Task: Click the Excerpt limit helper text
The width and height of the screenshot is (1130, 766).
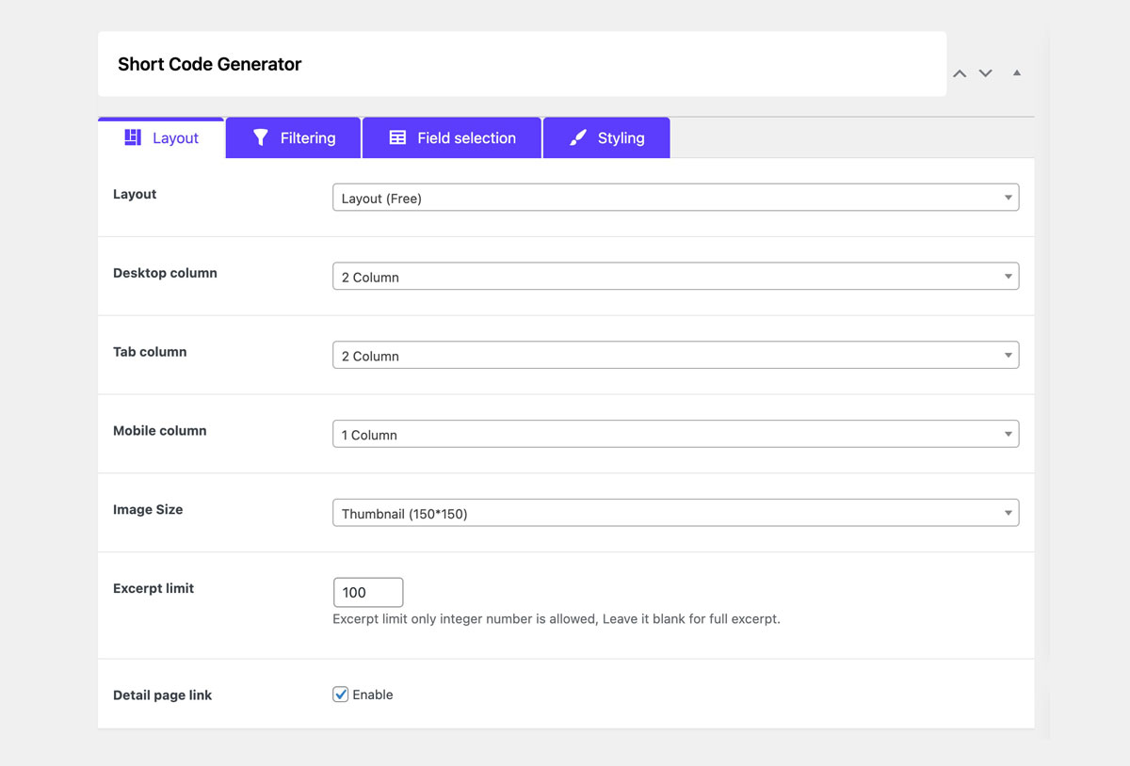Action: pyautogui.click(x=557, y=619)
